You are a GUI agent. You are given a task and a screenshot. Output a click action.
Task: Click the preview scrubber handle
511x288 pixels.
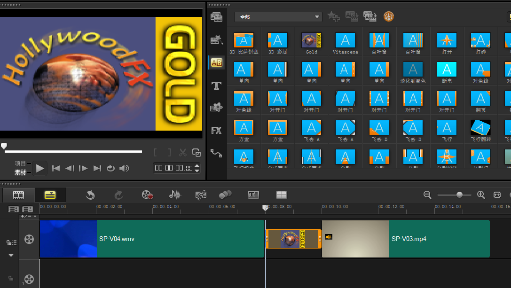coord(4,146)
